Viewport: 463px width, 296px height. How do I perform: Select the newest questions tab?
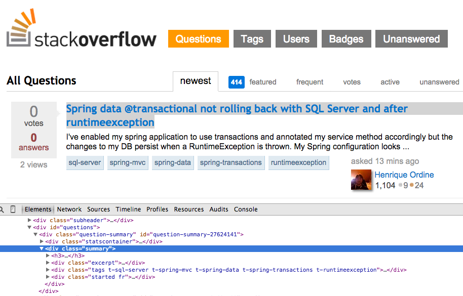tap(196, 81)
